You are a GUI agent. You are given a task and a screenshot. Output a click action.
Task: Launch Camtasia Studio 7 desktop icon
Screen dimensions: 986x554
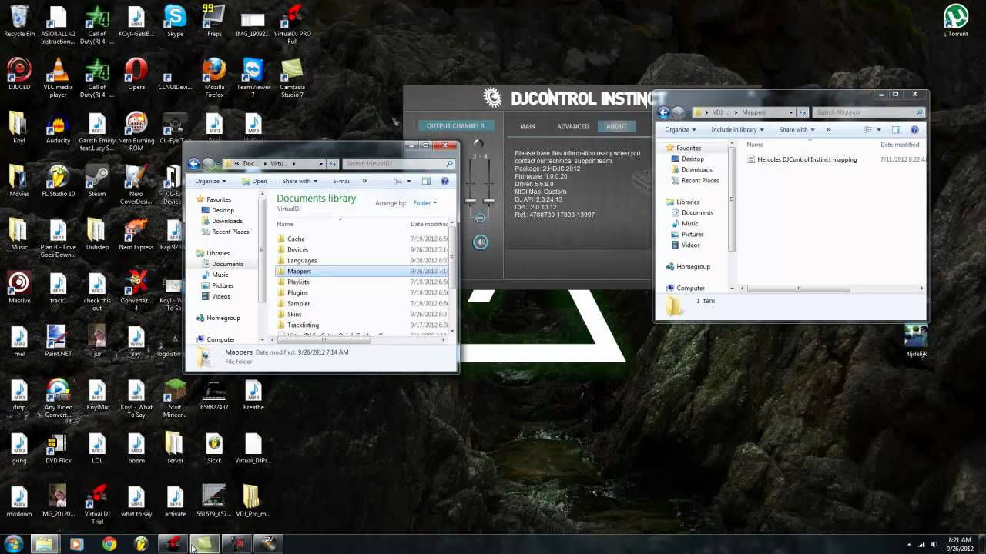293,77
